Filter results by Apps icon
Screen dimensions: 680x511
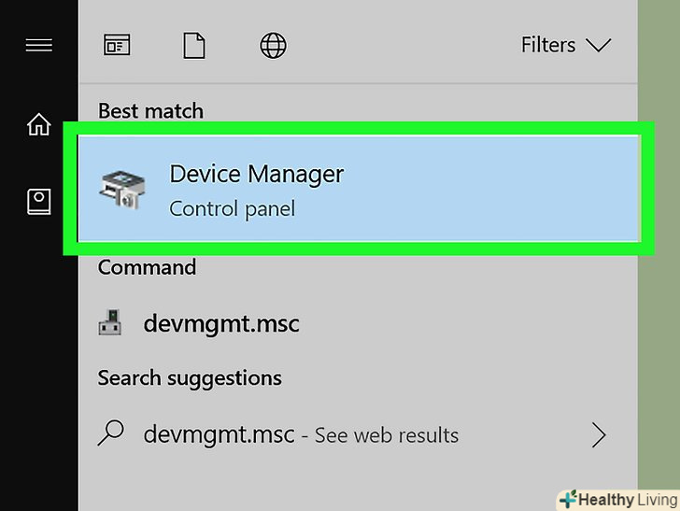point(117,45)
